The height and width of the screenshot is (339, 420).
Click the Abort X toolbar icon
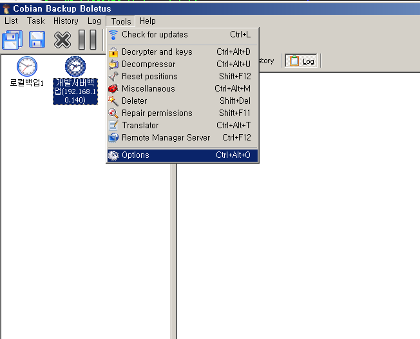click(x=62, y=40)
